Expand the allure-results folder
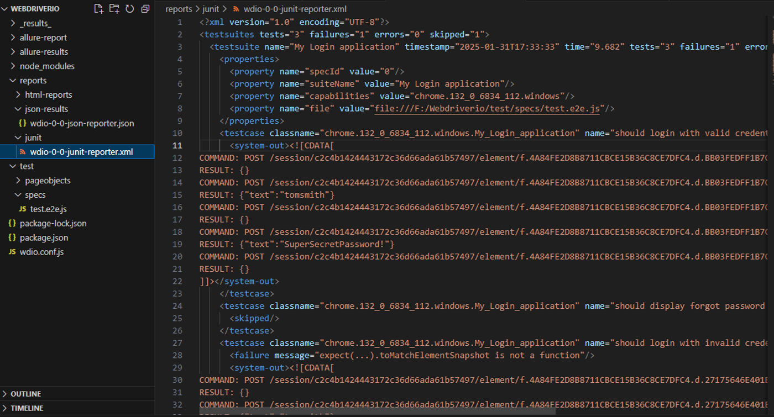This screenshot has width=774, height=417. pos(13,52)
